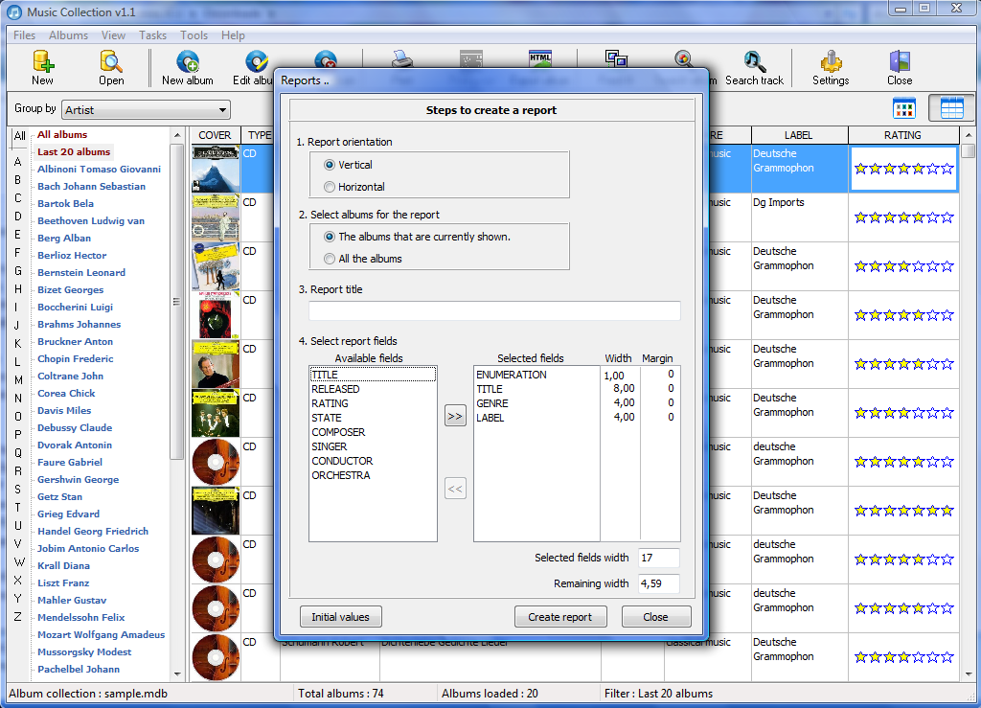Switch to thumbnail grid view icon
This screenshot has width=981, height=708.
point(904,108)
